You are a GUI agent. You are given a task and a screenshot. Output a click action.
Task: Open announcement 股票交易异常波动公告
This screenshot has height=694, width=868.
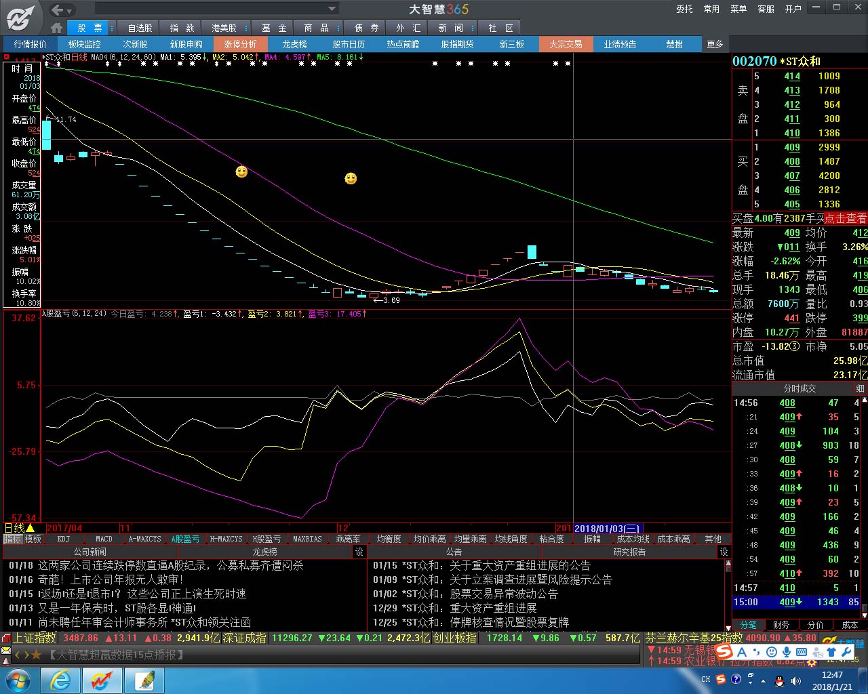click(504, 594)
